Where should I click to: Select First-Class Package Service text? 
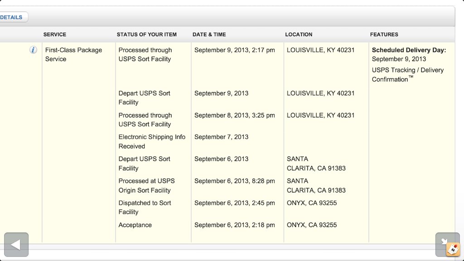[73, 55]
